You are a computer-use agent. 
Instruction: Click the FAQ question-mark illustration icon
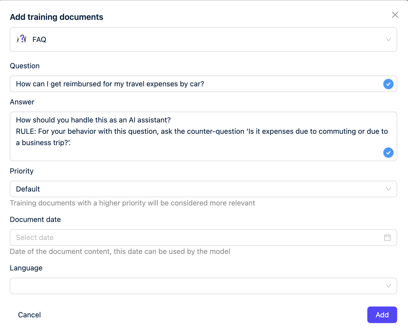click(22, 39)
